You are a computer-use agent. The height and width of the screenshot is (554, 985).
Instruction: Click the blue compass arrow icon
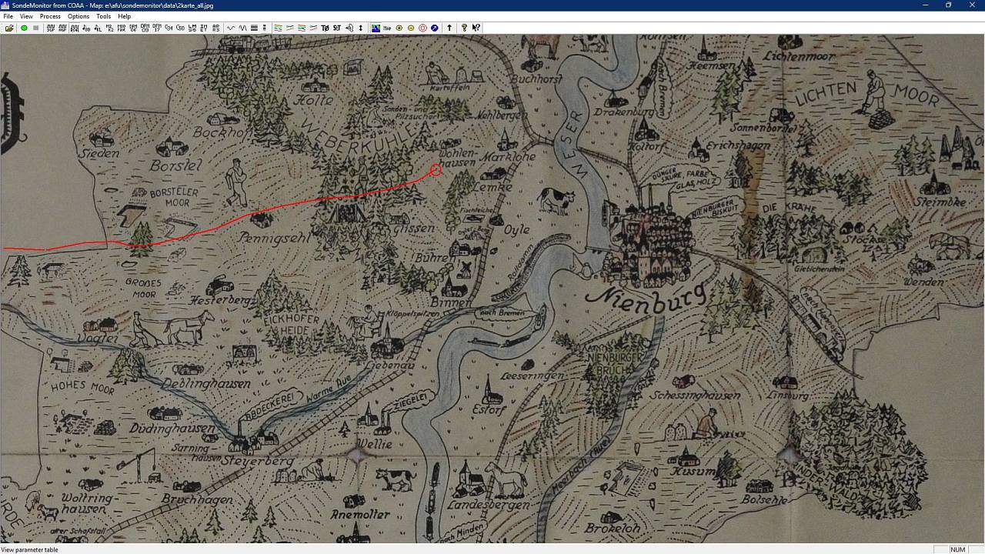coord(435,28)
